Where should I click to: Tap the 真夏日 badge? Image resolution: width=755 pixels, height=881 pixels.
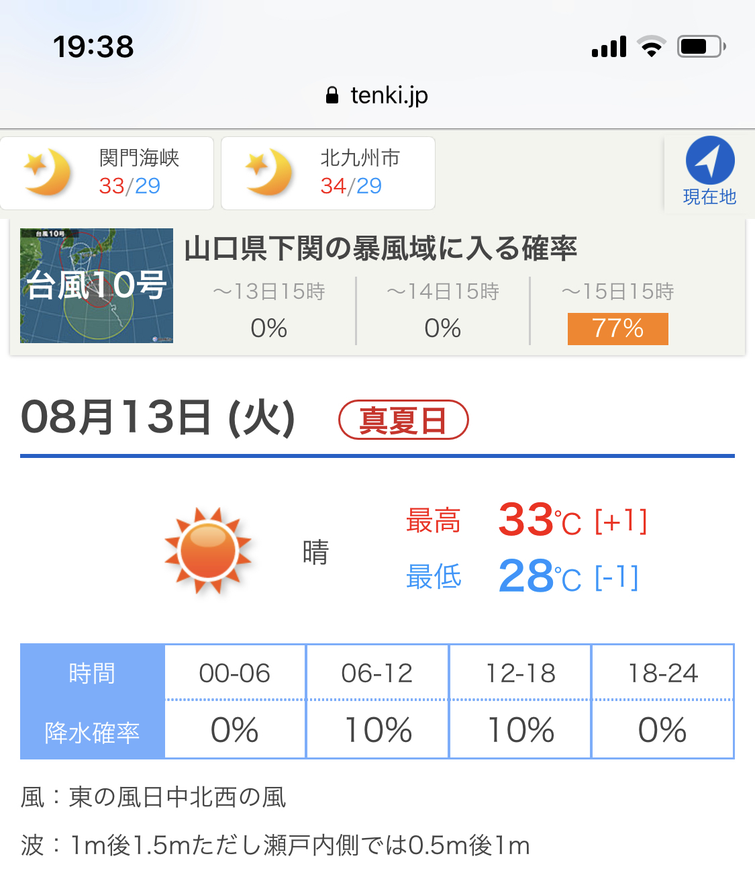pos(403,420)
